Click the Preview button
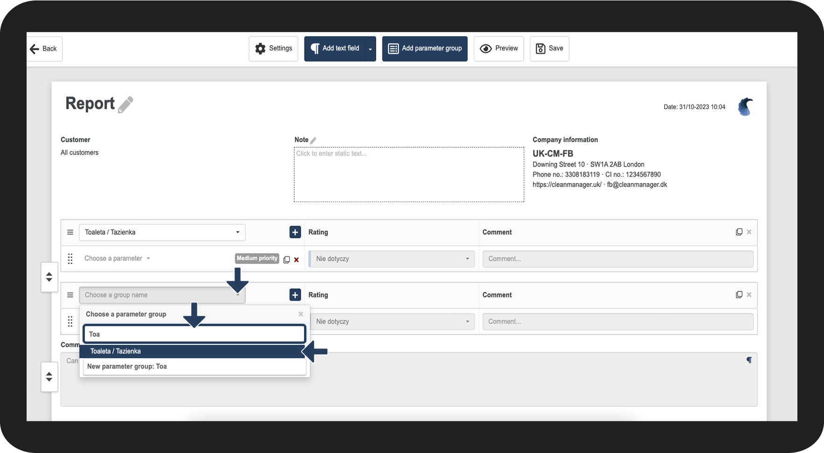824x453 pixels. tap(499, 49)
